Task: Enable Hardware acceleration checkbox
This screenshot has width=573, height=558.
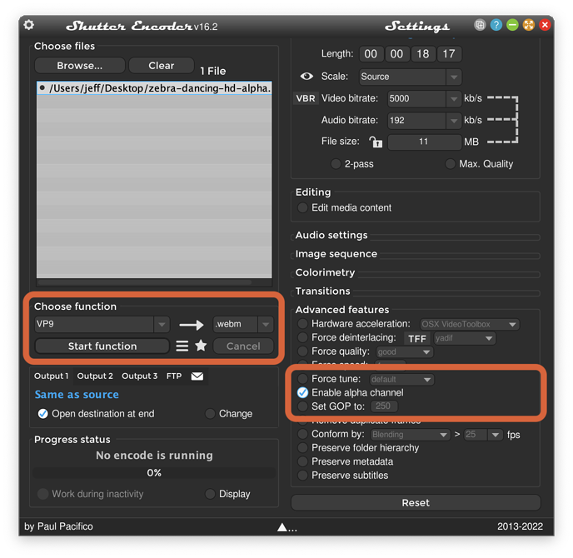Action: (302, 324)
